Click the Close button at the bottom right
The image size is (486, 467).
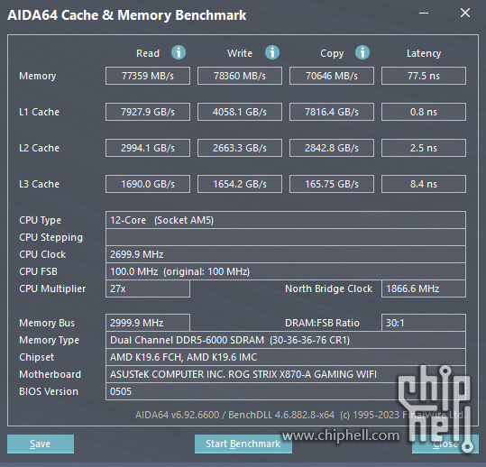[x=445, y=444]
